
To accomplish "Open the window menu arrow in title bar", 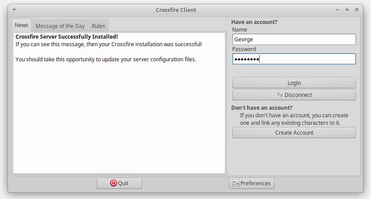I will click(x=14, y=10).
